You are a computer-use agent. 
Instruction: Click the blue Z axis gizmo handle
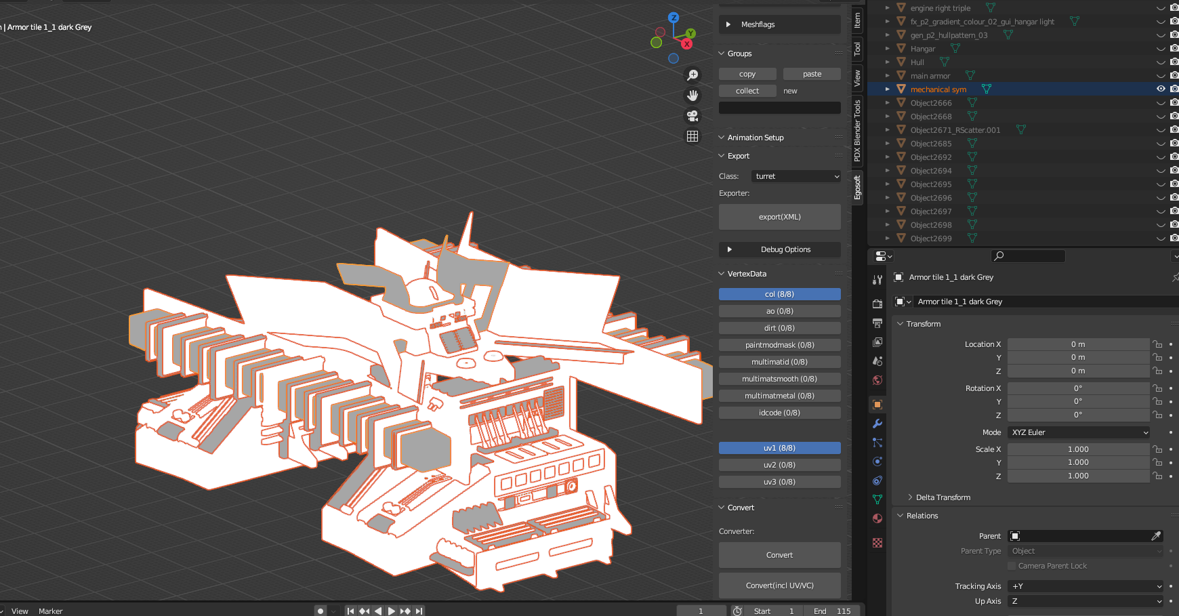coord(673,18)
